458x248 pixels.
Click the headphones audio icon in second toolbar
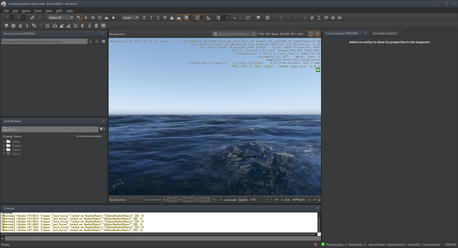(x=55, y=26)
